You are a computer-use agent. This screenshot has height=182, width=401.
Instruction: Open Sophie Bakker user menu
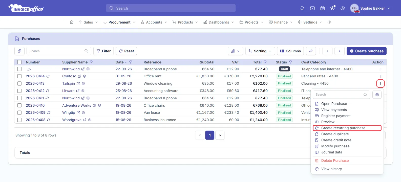(370, 8)
